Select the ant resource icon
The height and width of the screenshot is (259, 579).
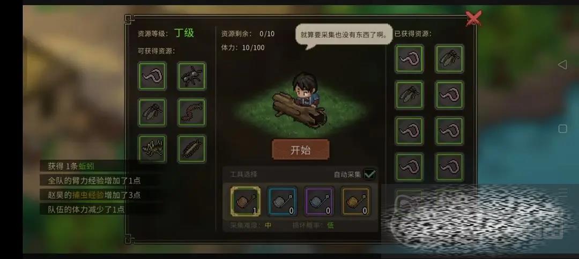191,76
